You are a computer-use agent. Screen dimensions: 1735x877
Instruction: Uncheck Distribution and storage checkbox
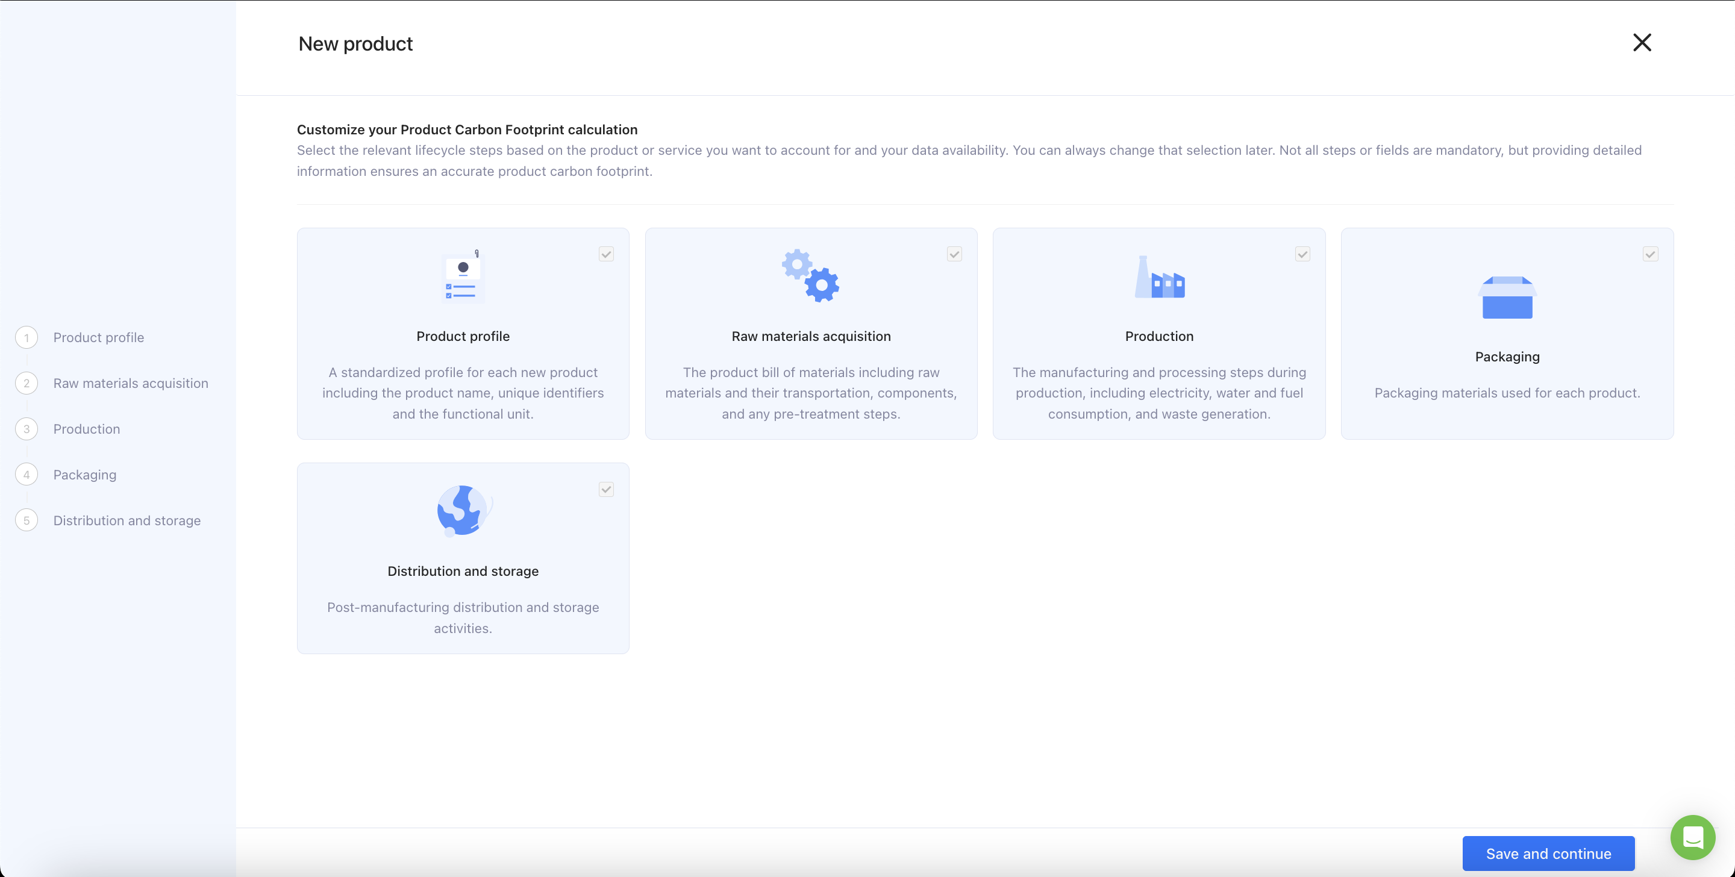pyautogui.click(x=605, y=489)
